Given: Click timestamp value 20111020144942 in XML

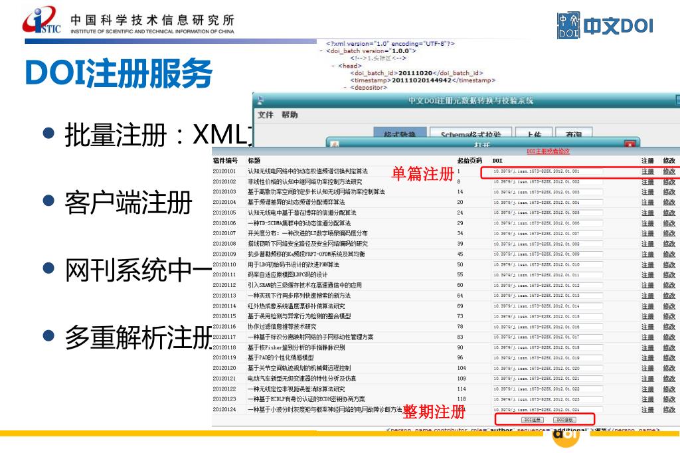Looking at the screenshot, I should point(422,80).
